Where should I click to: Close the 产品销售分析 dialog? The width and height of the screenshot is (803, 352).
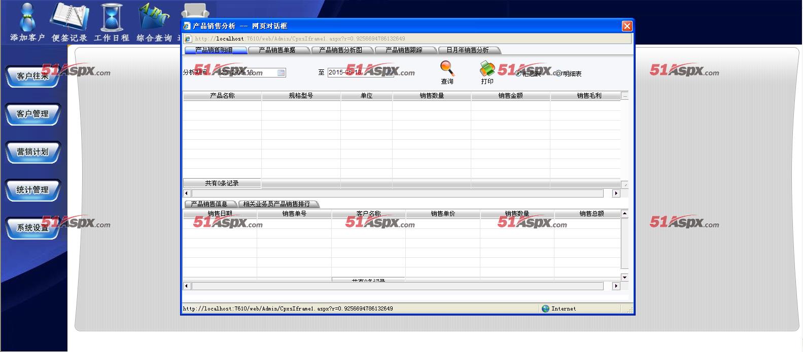627,26
